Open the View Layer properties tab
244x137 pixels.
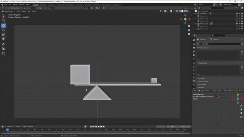pyautogui.click(x=194, y=52)
